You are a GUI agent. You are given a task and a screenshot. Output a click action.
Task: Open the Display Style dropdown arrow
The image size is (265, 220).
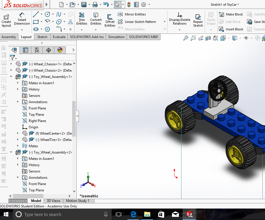click(x=240, y=38)
